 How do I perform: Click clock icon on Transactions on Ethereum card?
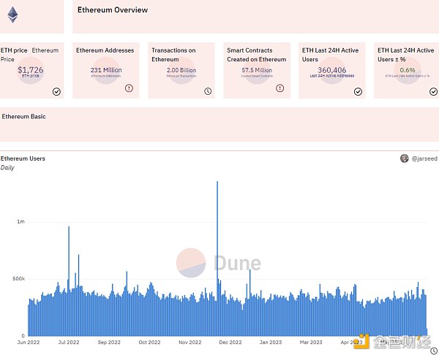207,91
